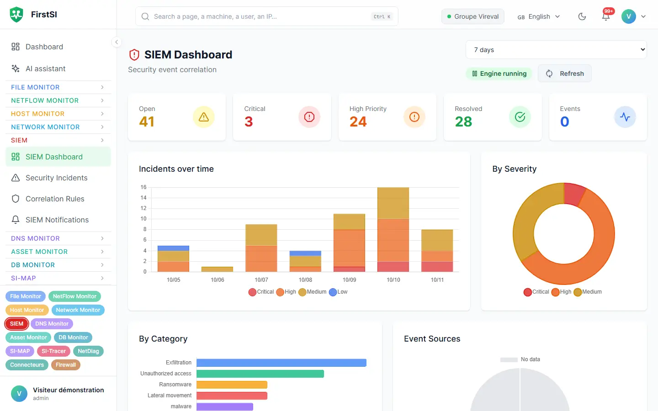Click the Groupe Vireval organization button
Image resolution: width=658 pixels, height=411 pixels.
coord(473,16)
